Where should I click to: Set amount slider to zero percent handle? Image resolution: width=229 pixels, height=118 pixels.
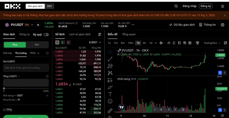(x=4, y=88)
